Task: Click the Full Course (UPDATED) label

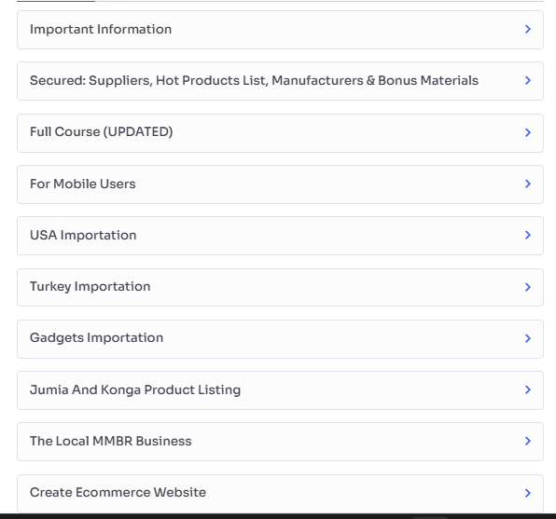Action: [102, 131]
